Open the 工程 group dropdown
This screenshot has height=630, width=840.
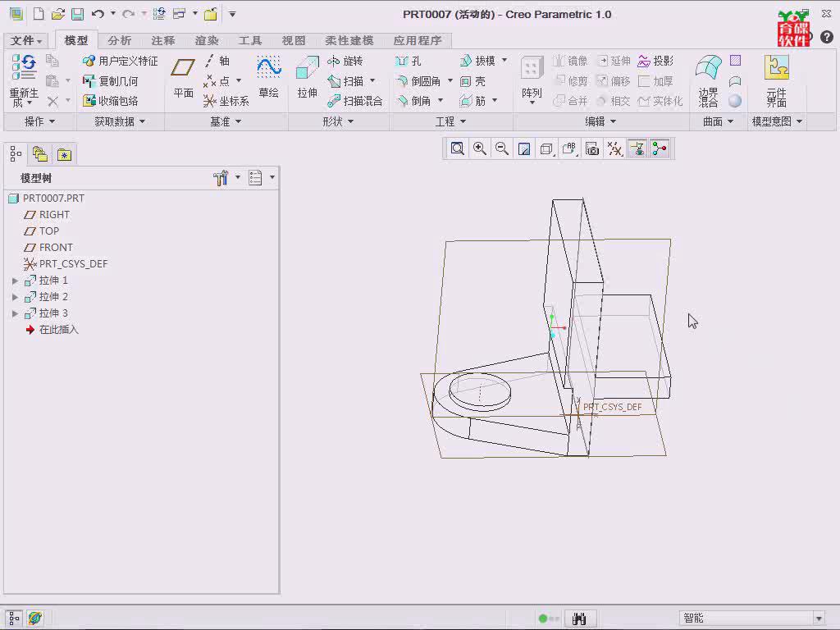450,121
